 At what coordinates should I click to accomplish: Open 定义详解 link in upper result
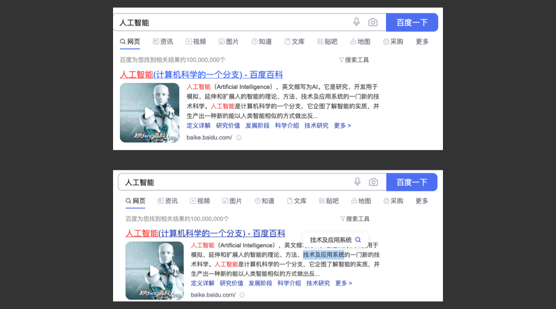[x=198, y=125]
